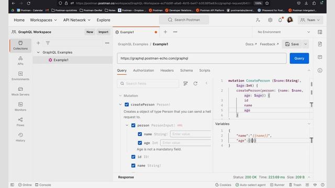Open the info icon in right sidebar
335x188 pixels.
pos(320,70)
